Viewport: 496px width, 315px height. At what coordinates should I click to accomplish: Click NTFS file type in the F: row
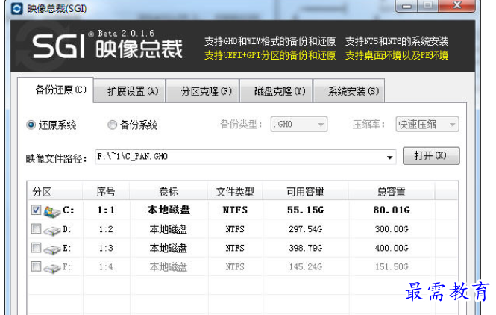tap(235, 267)
